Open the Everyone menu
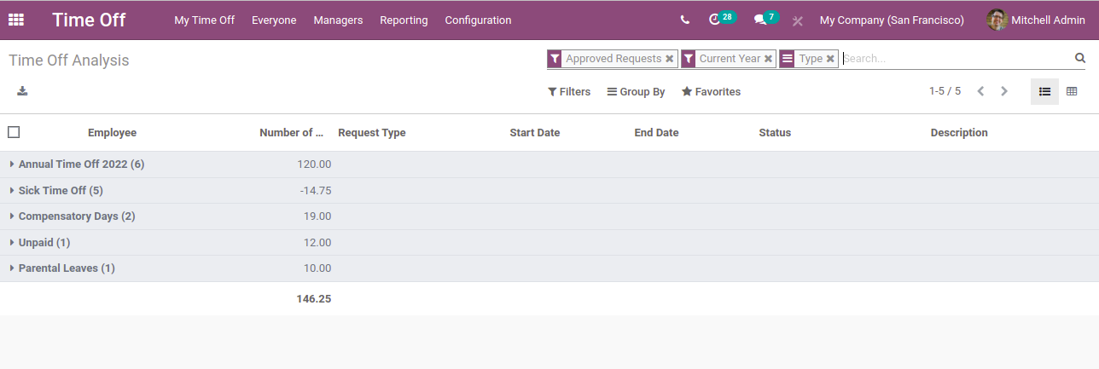Screen dimensions: 1099x369 [274, 20]
